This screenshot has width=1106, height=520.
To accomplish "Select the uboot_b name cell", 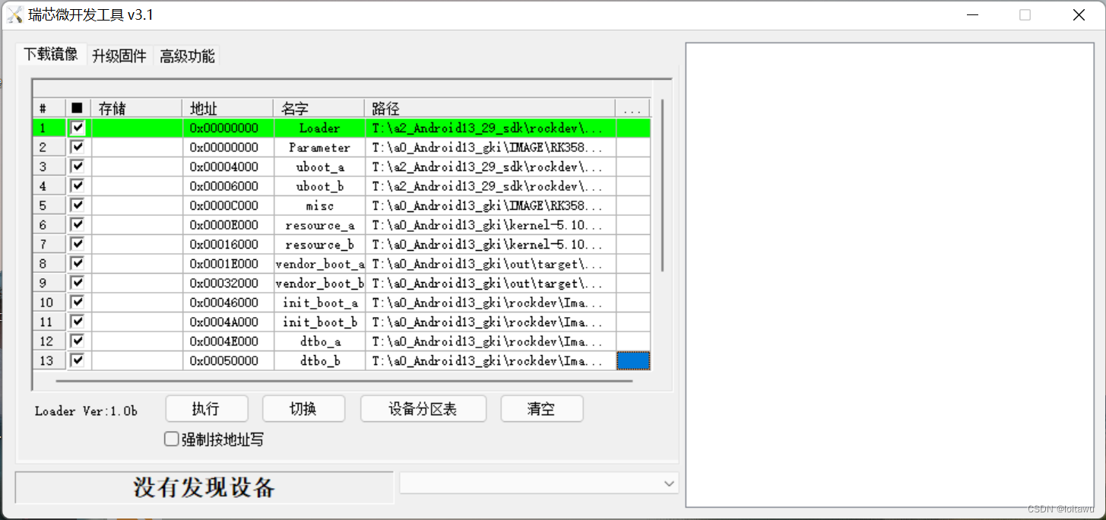I will tap(319, 186).
